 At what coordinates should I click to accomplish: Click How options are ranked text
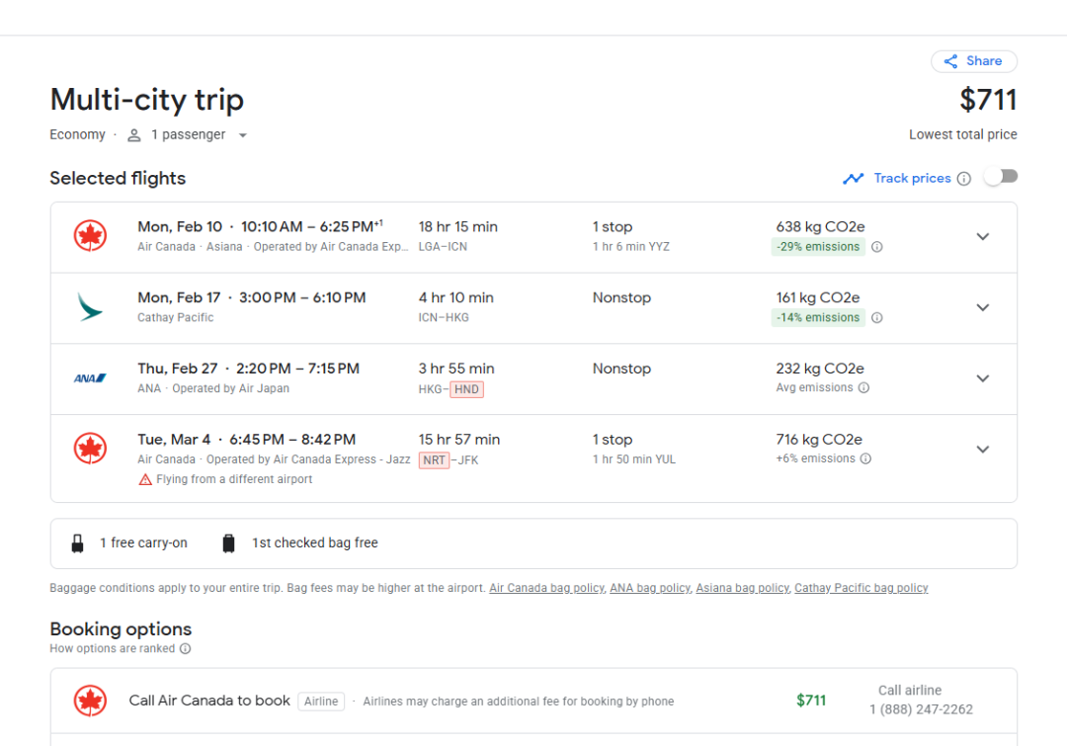(113, 648)
